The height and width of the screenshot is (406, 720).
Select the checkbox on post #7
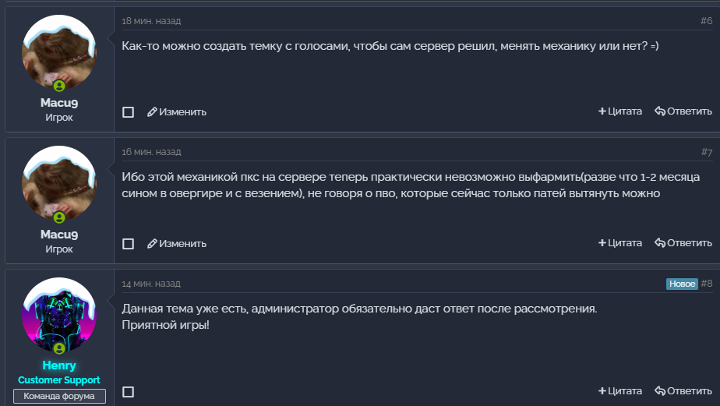pyautogui.click(x=129, y=244)
